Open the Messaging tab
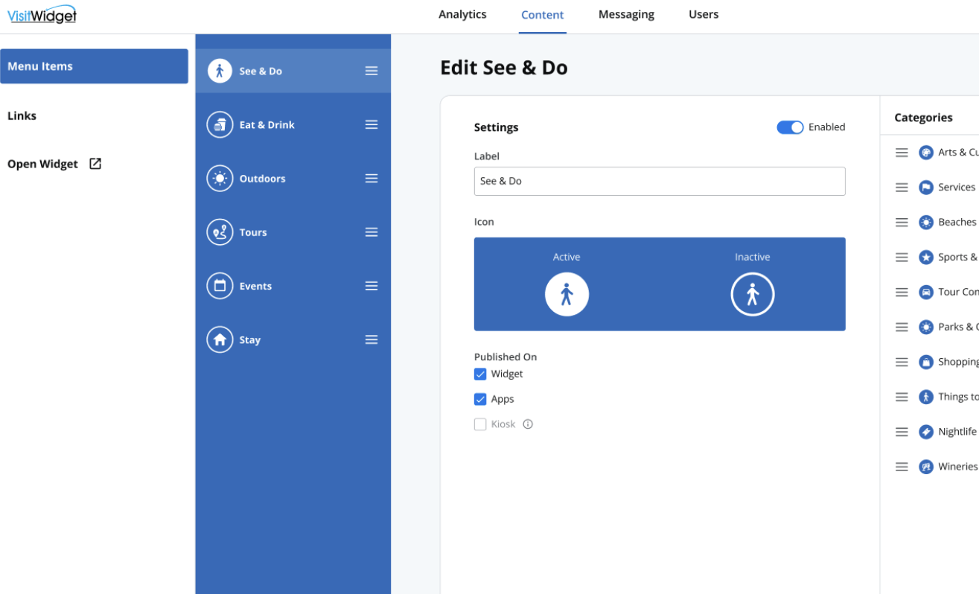Screen dimensions: 979x594 pyautogui.click(x=626, y=14)
